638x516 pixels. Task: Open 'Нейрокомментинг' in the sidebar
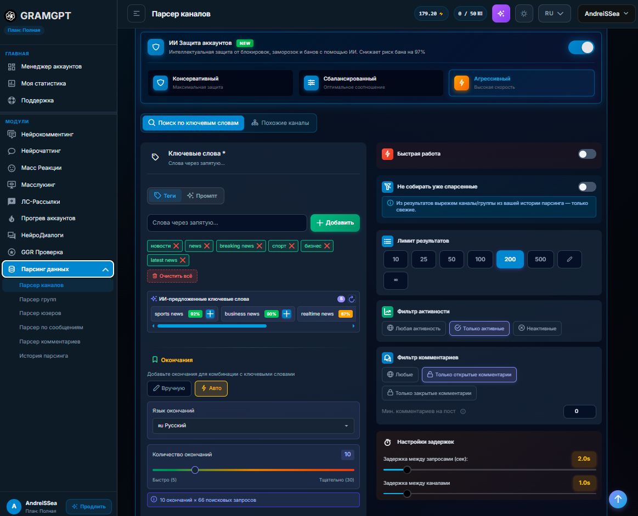(47, 135)
